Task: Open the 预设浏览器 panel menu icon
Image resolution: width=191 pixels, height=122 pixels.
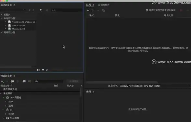Action: [x=14, y=76]
